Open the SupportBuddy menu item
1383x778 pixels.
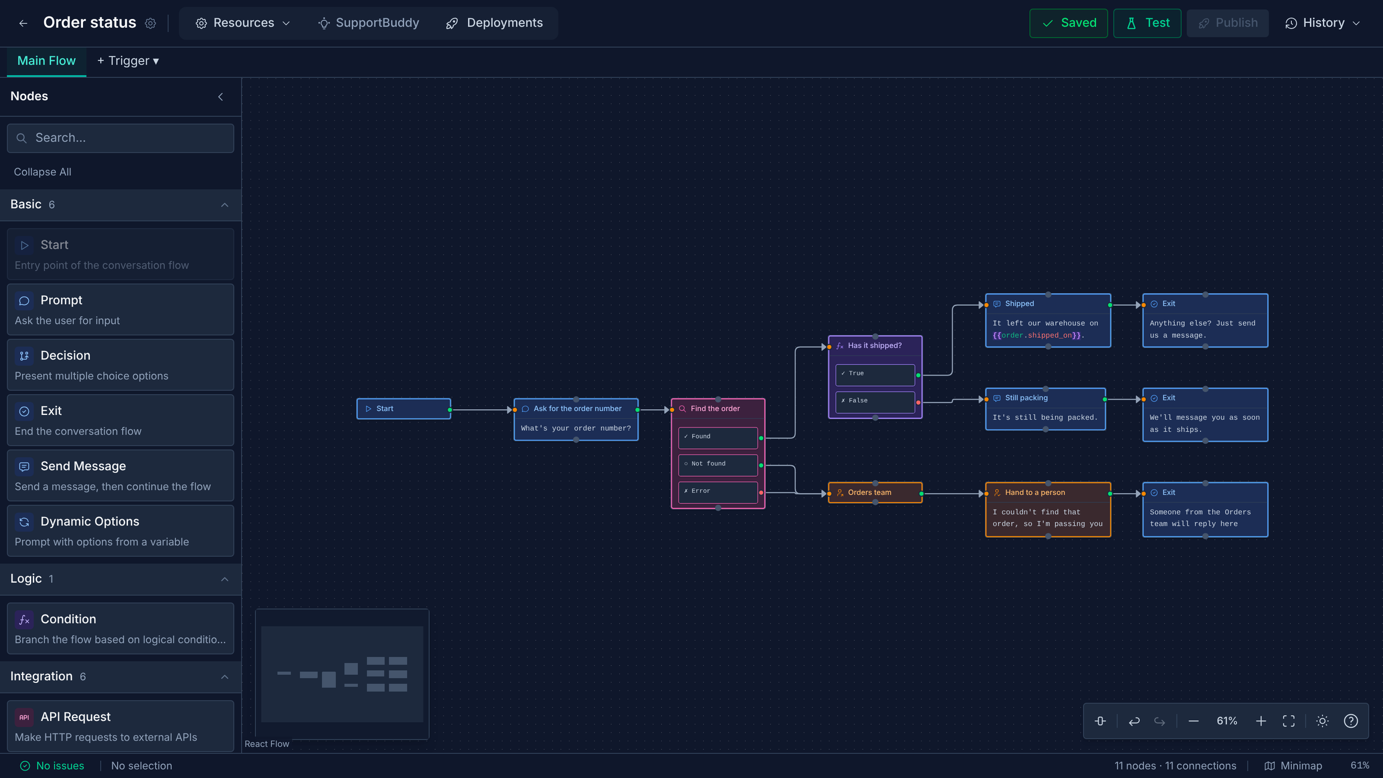pyautogui.click(x=369, y=23)
